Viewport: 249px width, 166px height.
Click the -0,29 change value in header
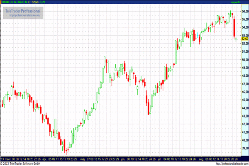click(42, 2)
